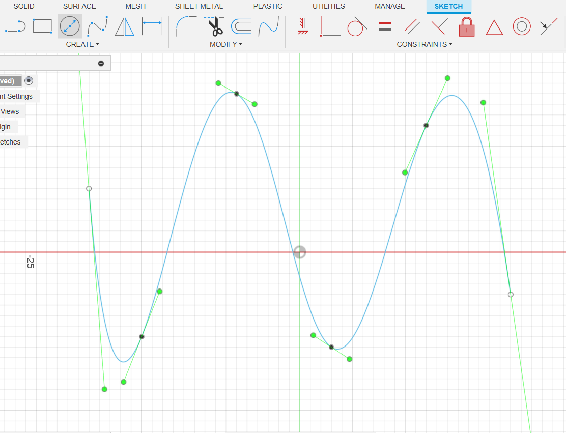Image resolution: width=566 pixels, height=433 pixels.
Task: Open the CREATE dropdown menu
Action: tap(82, 44)
